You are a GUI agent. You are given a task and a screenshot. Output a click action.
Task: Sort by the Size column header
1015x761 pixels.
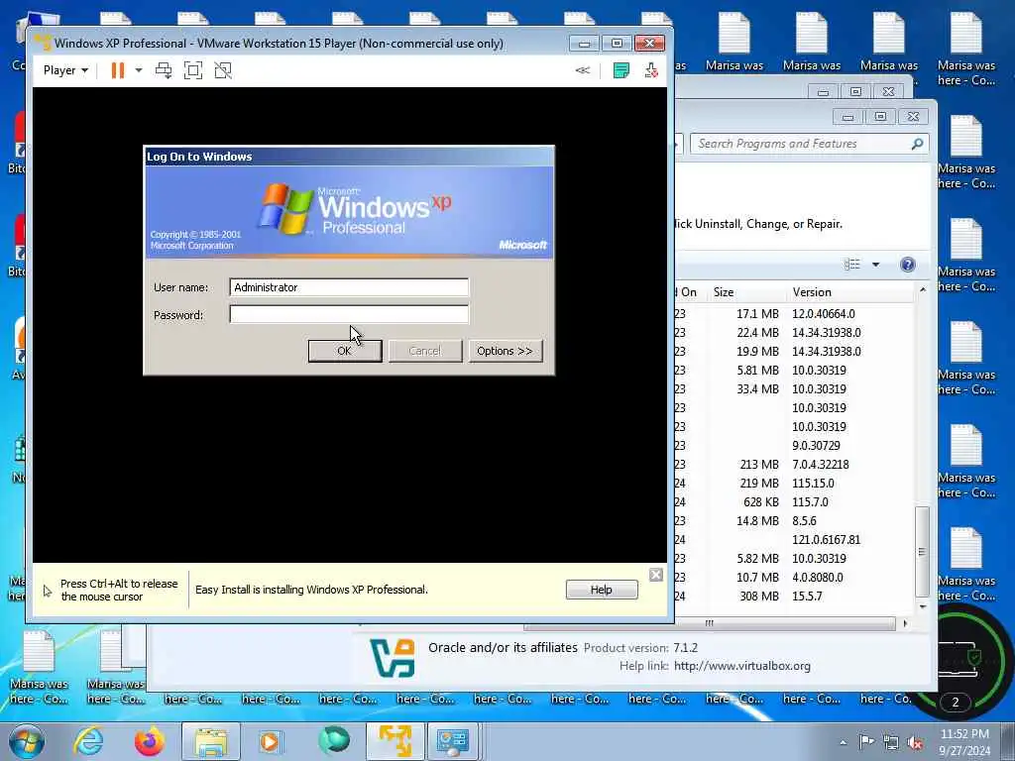(747, 292)
